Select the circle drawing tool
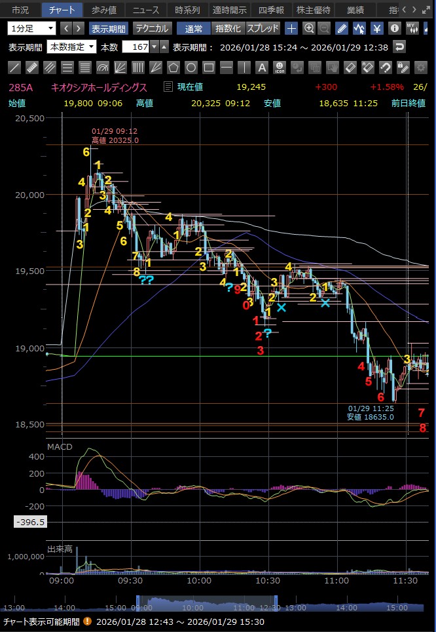Screen dimensions: 436x632 tap(191, 68)
